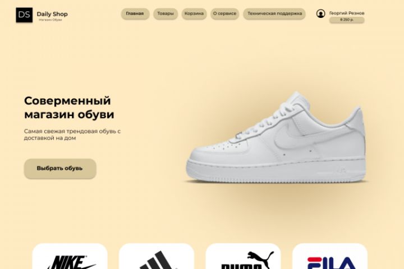The image size is (404, 269).
Task: Click the Выбрать обувь button
Action: click(x=60, y=168)
